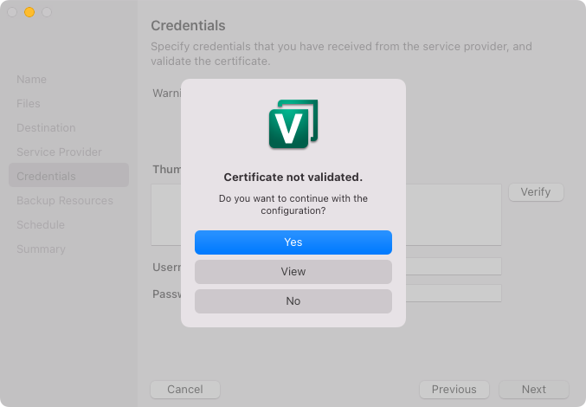Highlight the Credentials step in sidebar
Viewport: 586px width, 407px height.
[46, 177]
